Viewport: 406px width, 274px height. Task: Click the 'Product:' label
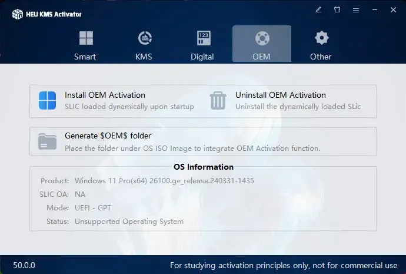point(55,181)
